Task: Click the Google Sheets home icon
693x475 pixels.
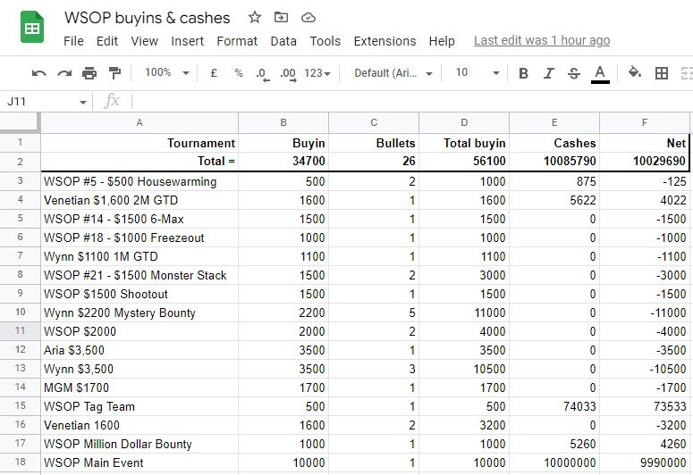Action: coord(32,28)
